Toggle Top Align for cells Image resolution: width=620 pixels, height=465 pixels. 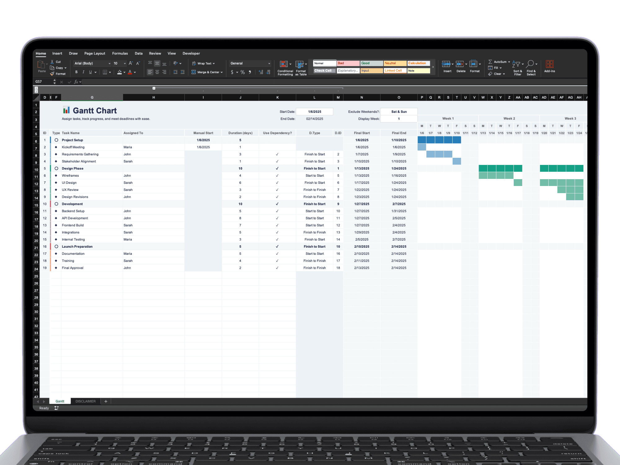[150, 63]
